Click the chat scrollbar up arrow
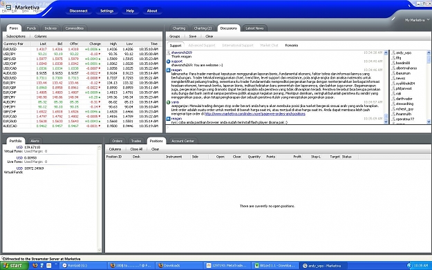The height and width of the screenshot is (270, 432). click(386, 52)
